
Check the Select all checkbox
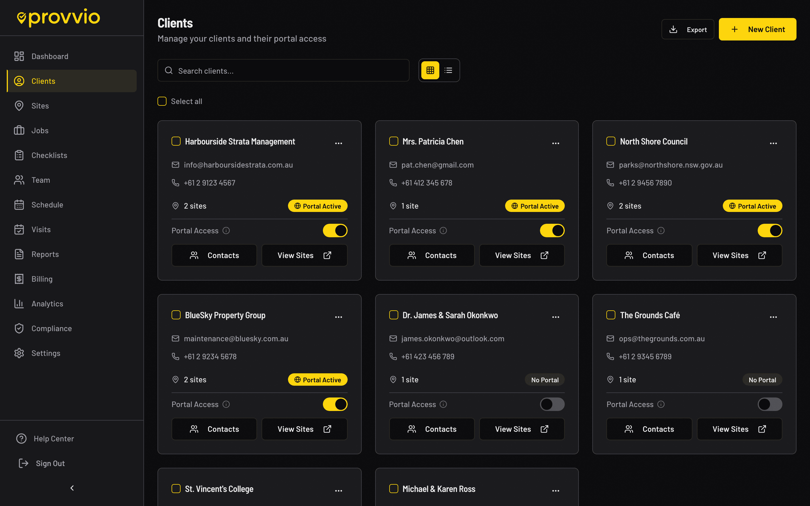point(162,101)
